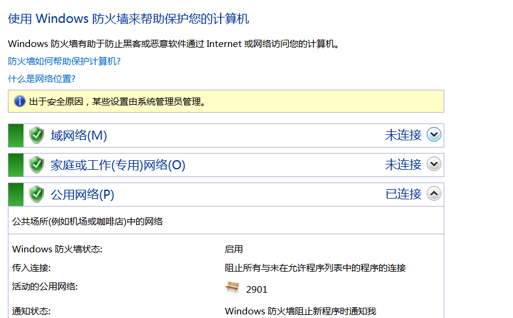This screenshot has width=513, height=318.
Task: Select the 家庭或工作(专用)网络(O) header label
Action: click(118, 165)
